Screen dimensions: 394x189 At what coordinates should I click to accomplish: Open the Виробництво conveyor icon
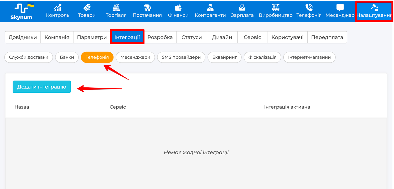(276, 8)
